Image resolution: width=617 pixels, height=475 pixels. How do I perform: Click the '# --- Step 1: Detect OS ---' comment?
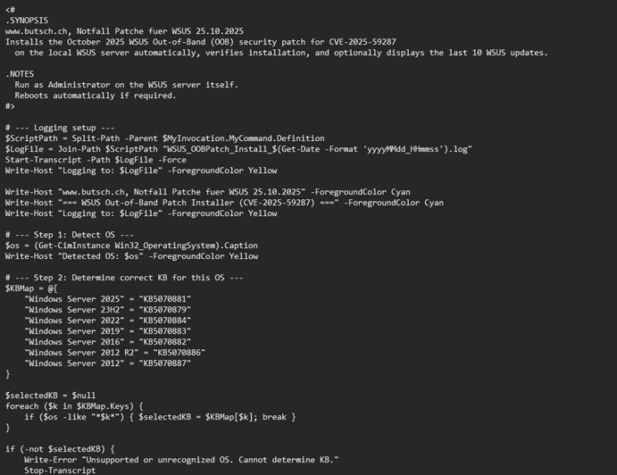pyautogui.click(x=69, y=235)
